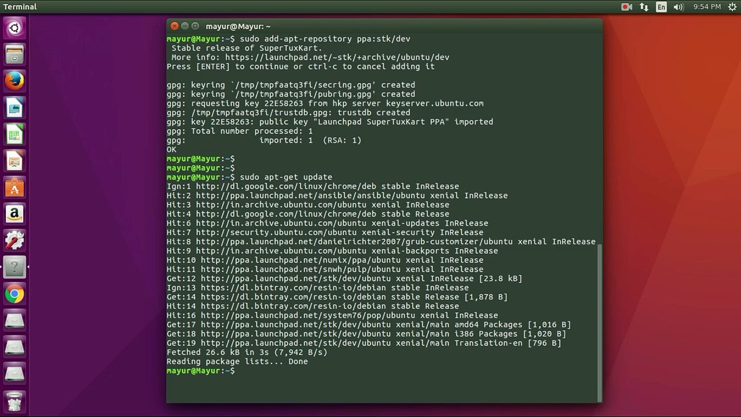This screenshot has width=741, height=417.
Task: Click the gpg 'secring.gpg' created line
Action: tap(291, 85)
